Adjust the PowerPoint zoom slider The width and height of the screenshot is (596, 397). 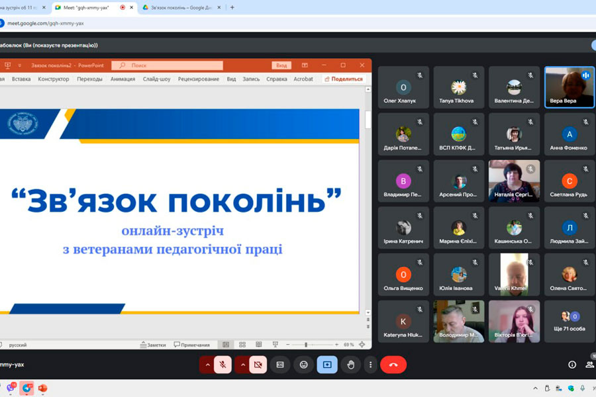coord(306,345)
